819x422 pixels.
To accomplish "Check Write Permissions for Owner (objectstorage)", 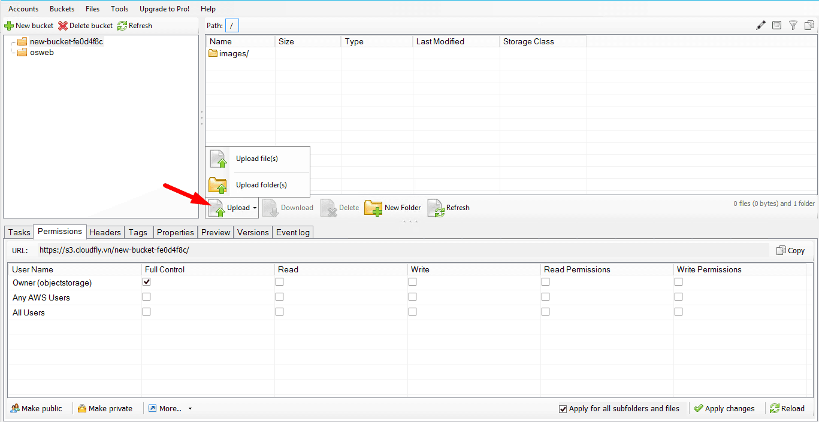I will point(678,281).
